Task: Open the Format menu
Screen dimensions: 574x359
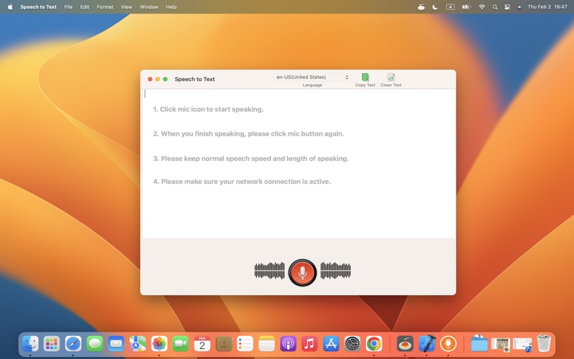Action: pyautogui.click(x=105, y=7)
